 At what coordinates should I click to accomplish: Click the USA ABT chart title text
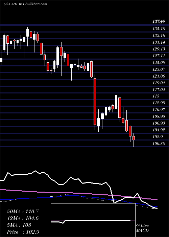(x=25, y=4)
